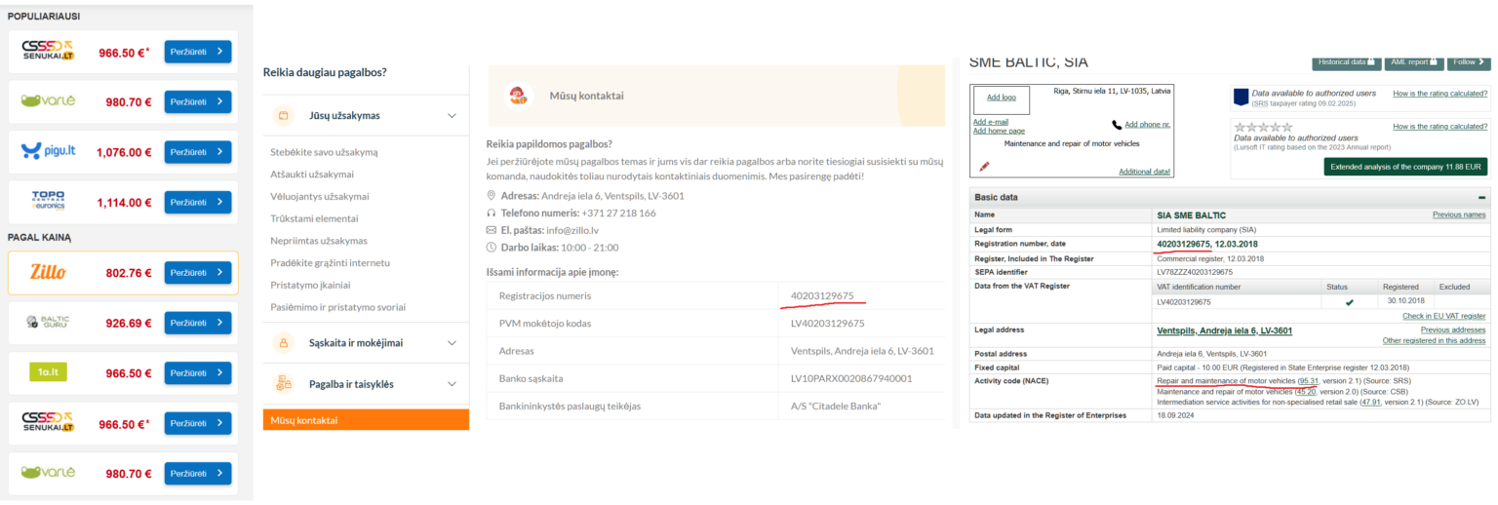The width and height of the screenshot is (1498, 505).
Task: Open Nepriimtas užsakymas menu item
Action: [319, 241]
